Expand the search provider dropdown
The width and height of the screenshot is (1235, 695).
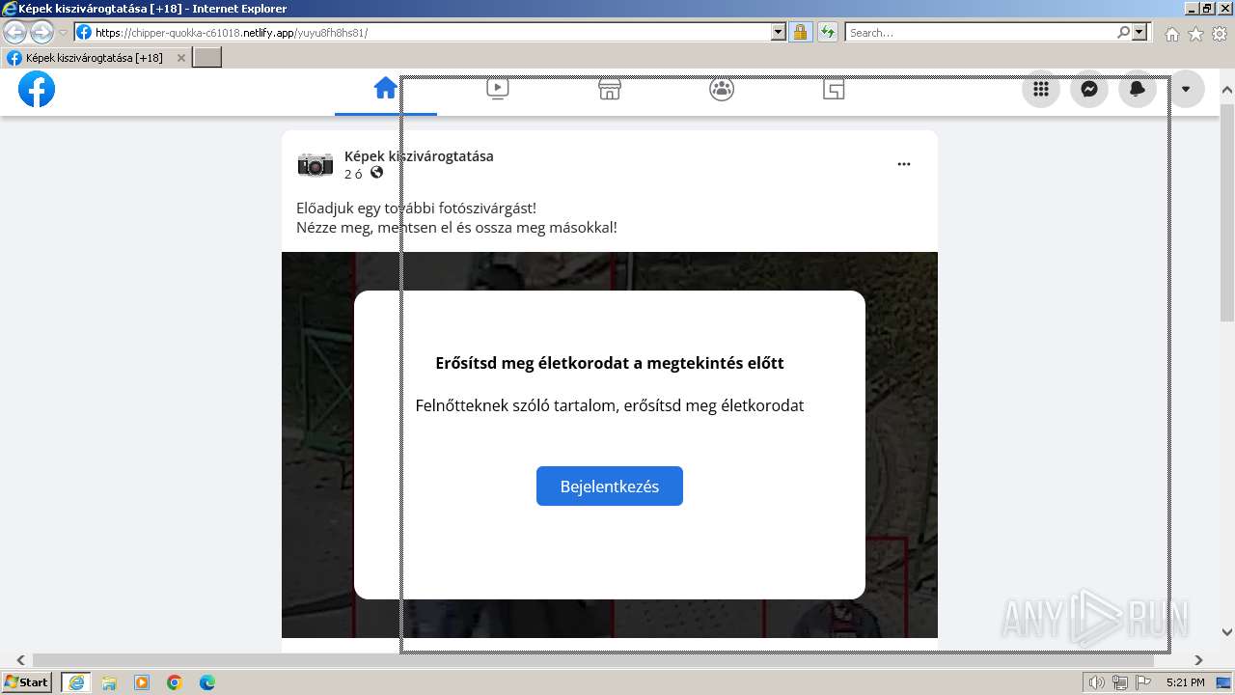tap(1140, 32)
